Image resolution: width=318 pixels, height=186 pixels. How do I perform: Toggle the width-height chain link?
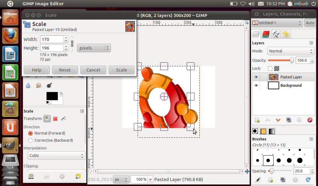tap(72, 44)
